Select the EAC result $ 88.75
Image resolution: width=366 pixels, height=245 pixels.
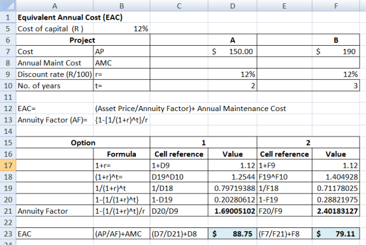tap(233, 234)
